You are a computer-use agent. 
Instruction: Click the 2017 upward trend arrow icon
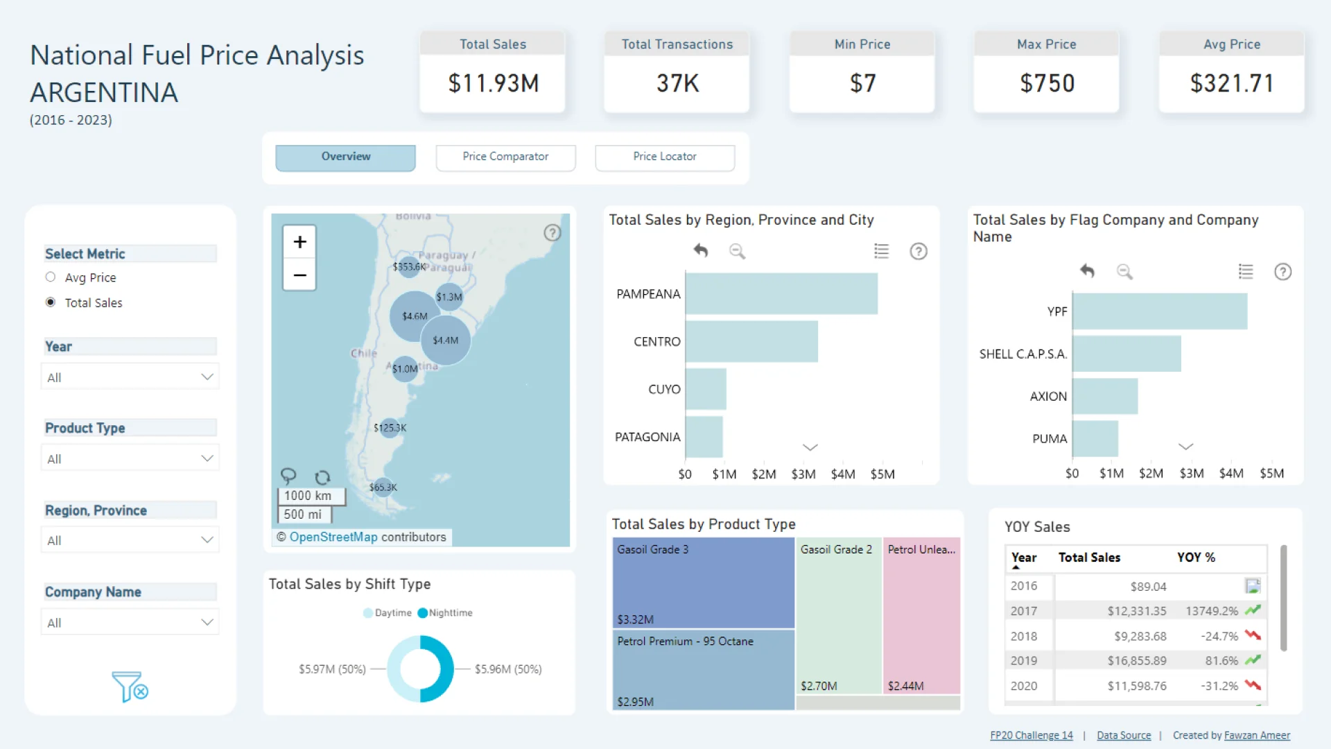(1253, 610)
